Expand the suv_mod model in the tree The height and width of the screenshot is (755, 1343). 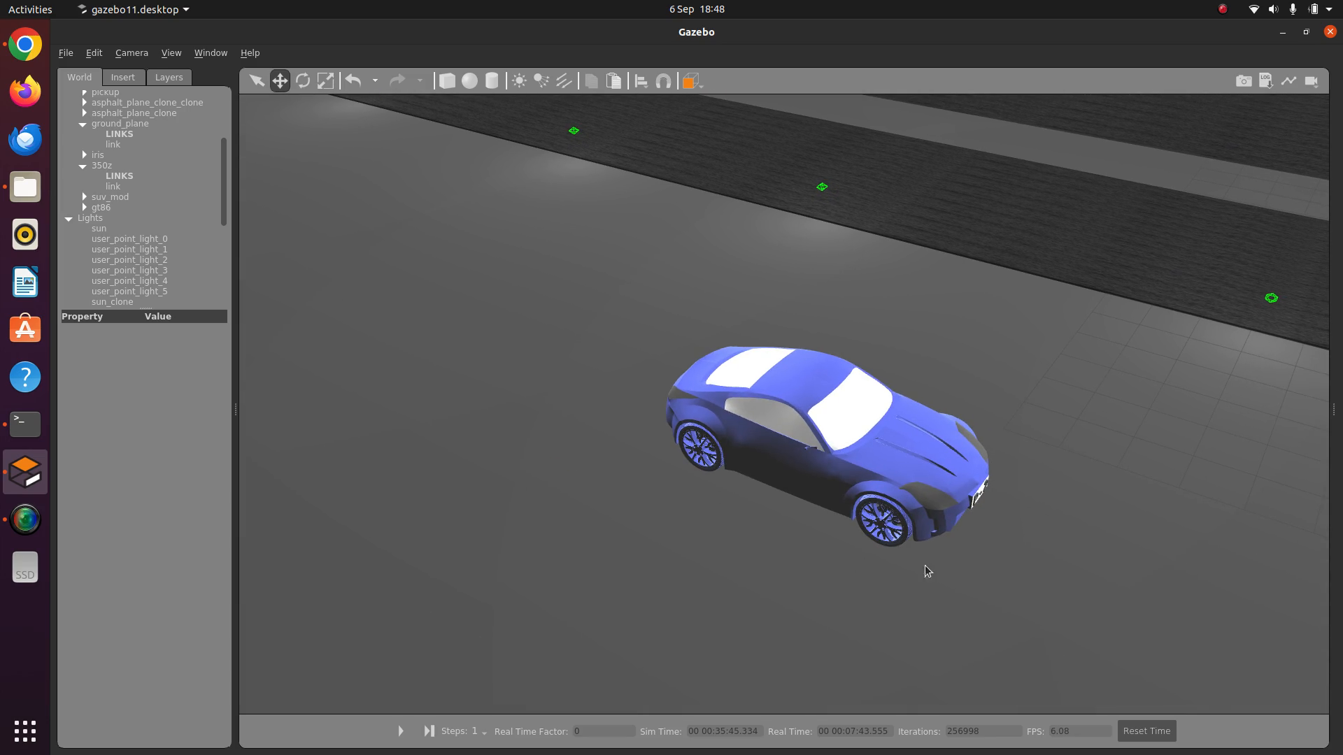[83, 196]
